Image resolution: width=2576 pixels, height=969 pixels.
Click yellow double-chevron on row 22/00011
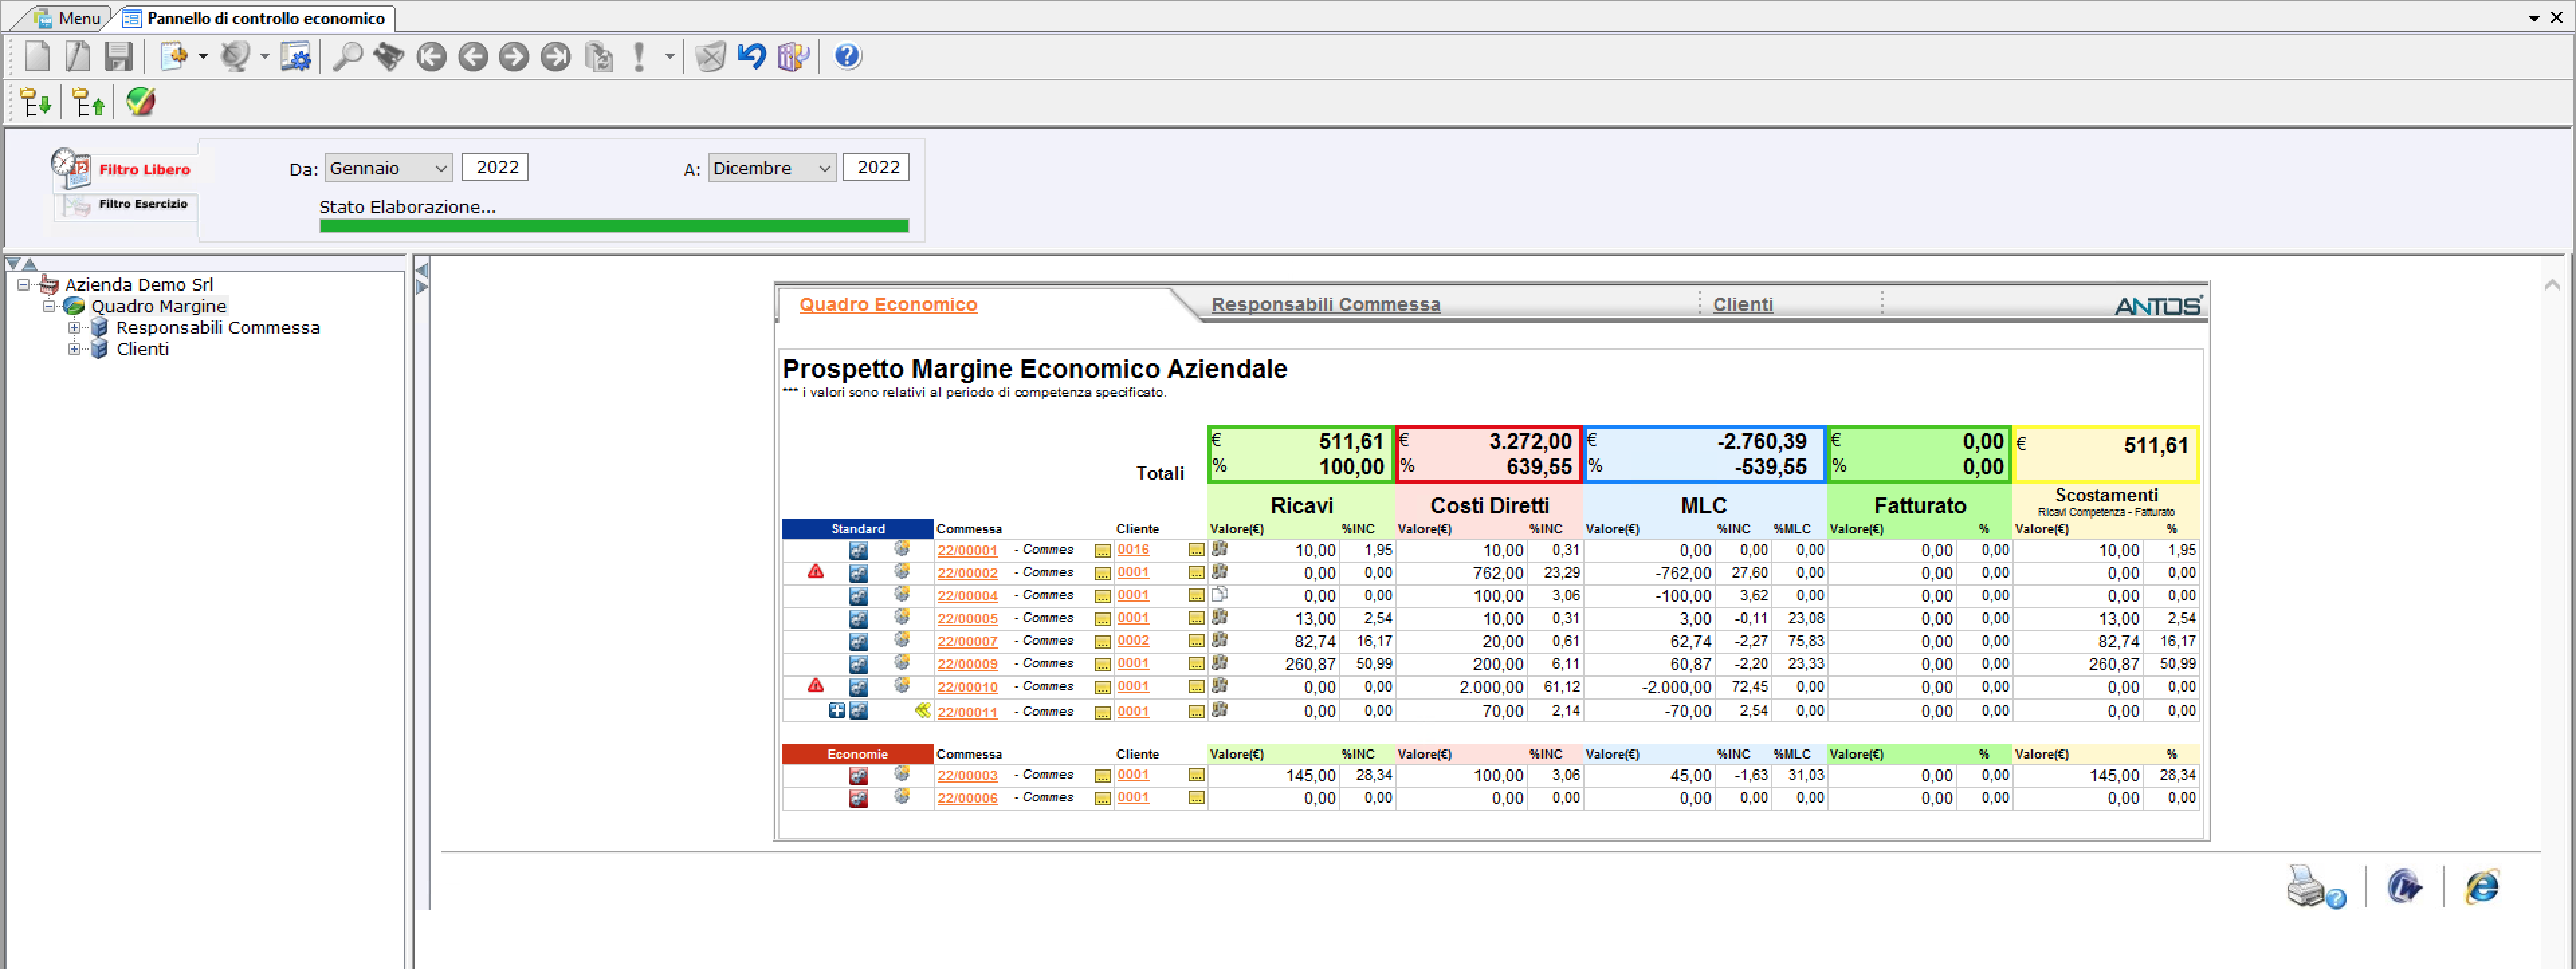click(922, 710)
